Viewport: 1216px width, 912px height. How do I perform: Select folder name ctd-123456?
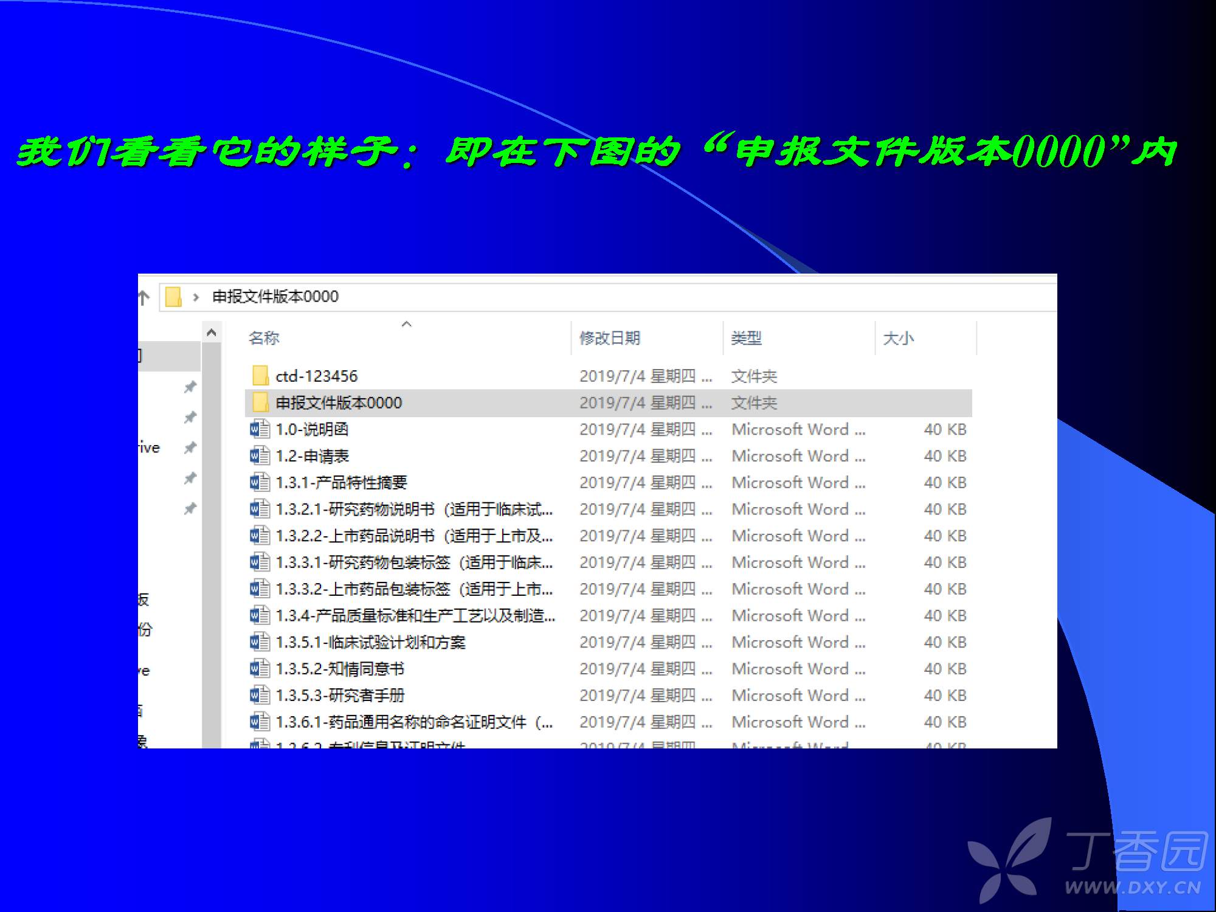point(316,376)
